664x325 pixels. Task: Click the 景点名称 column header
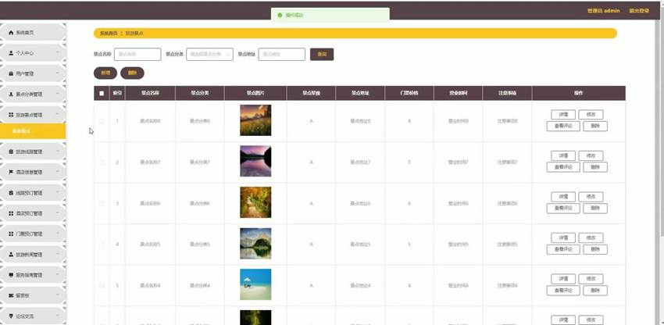pos(150,93)
